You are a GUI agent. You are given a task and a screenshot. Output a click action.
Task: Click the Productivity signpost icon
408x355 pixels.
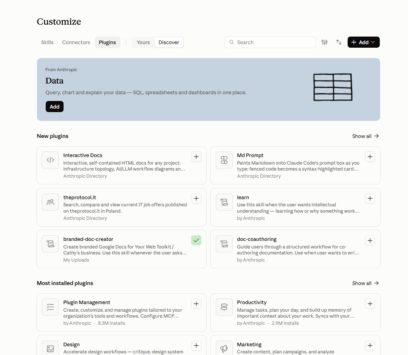pos(224,307)
